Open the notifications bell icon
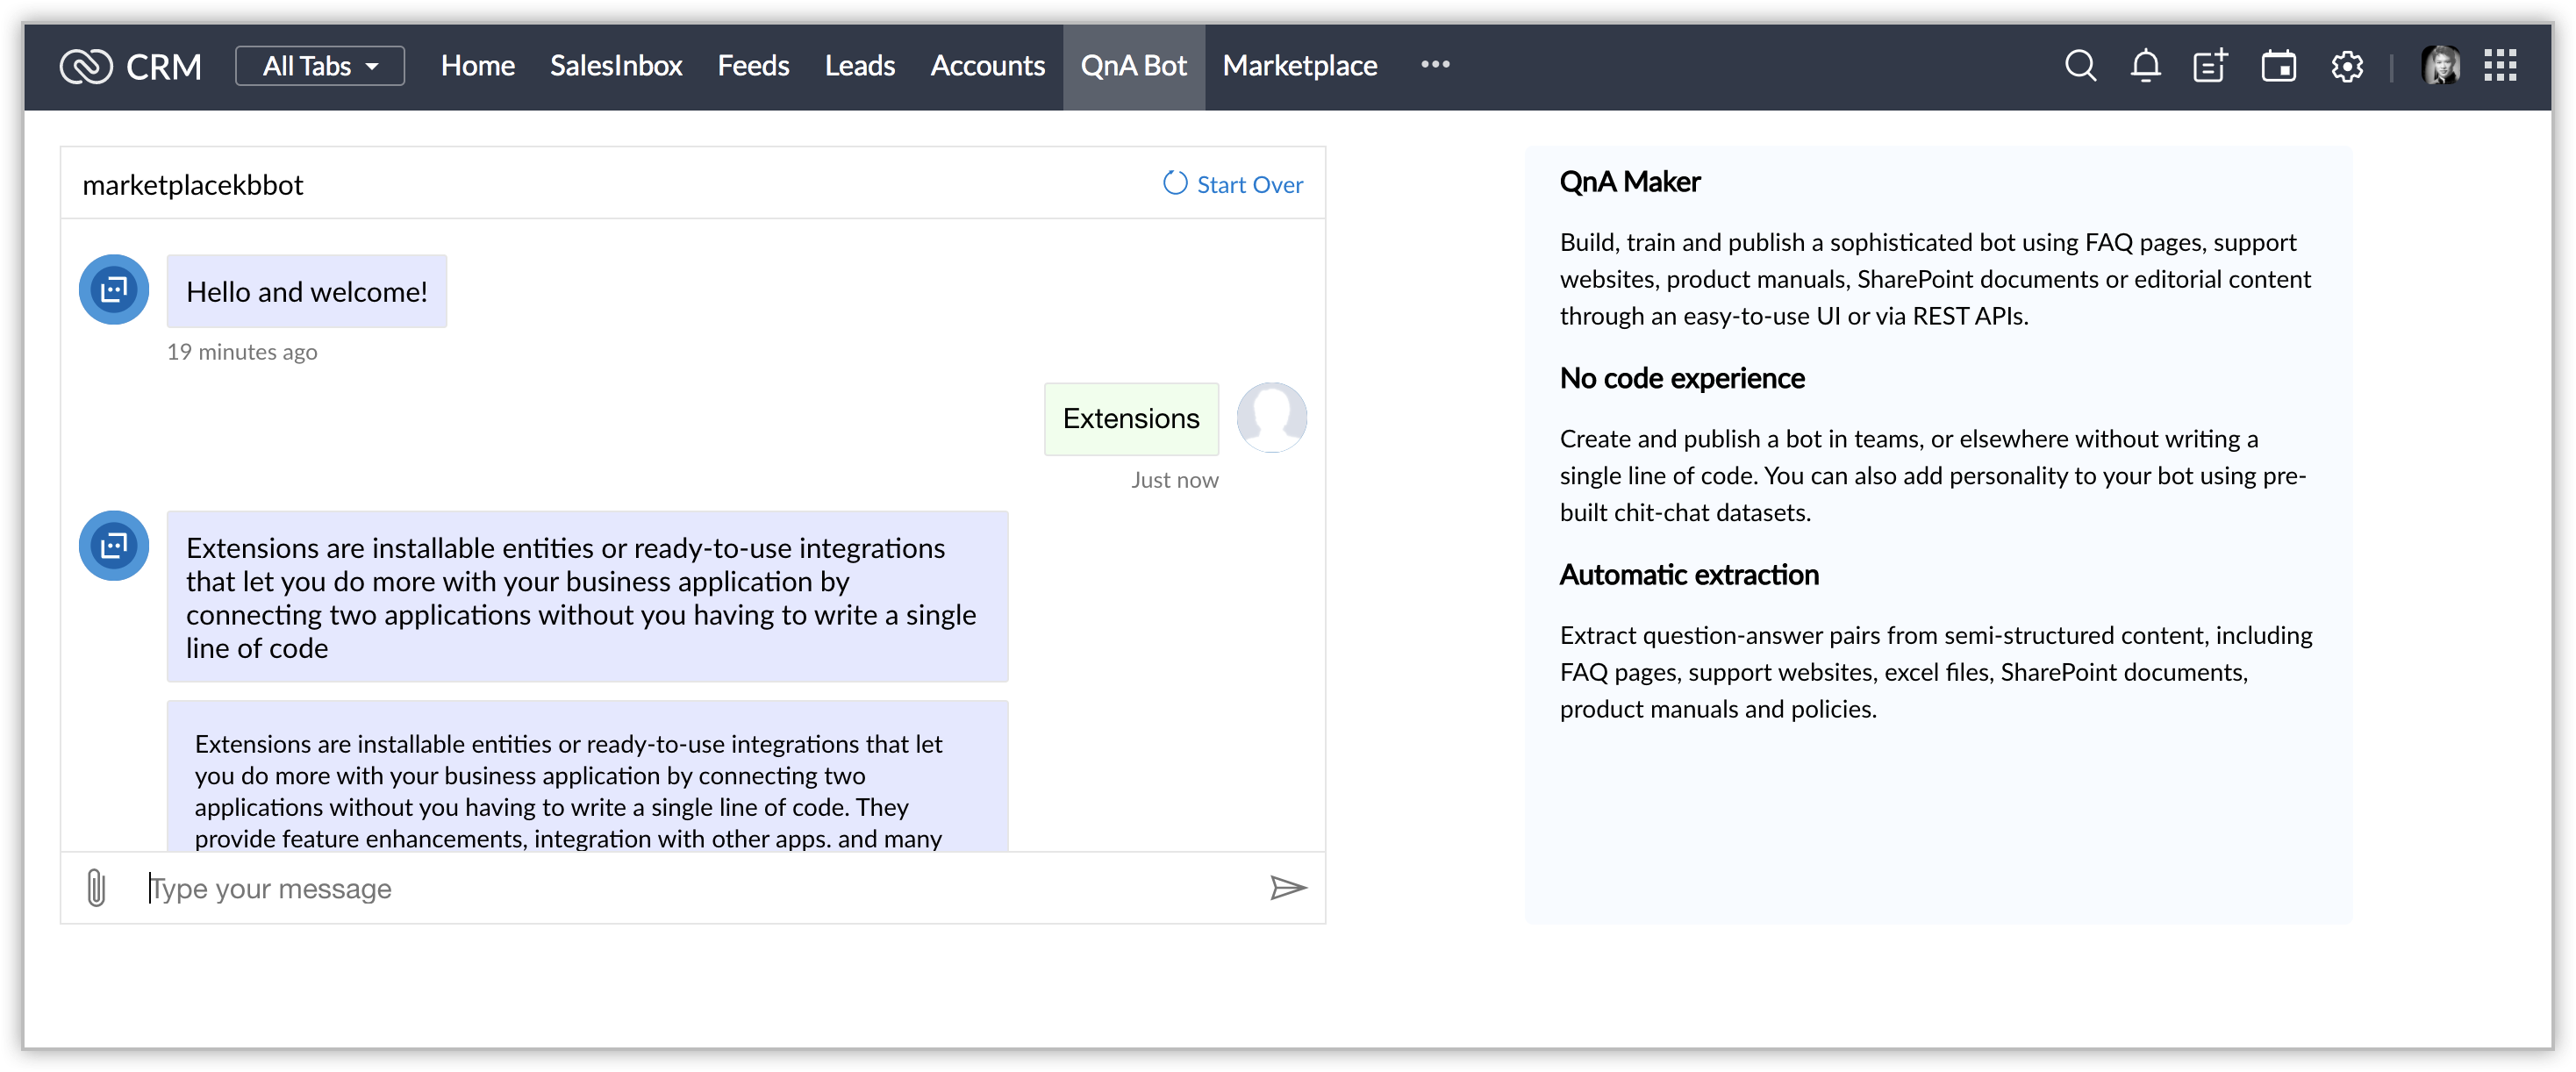The width and height of the screenshot is (2576, 1072). pyautogui.click(x=2145, y=66)
